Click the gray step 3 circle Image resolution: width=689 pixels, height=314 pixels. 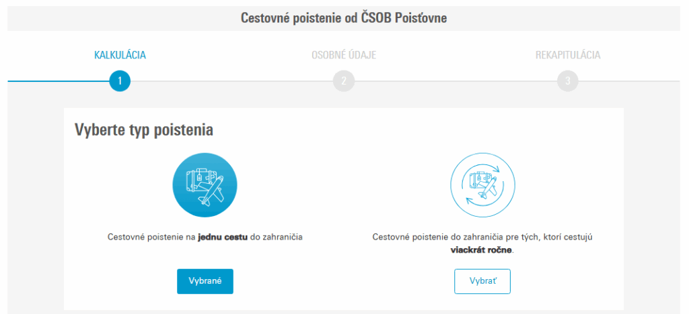tap(567, 81)
